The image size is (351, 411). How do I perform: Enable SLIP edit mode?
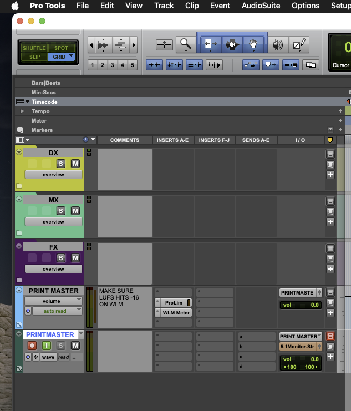(34, 57)
